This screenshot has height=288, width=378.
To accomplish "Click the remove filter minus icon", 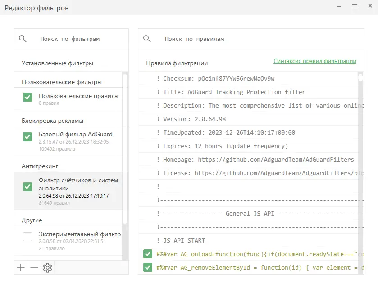I will coord(34,268).
